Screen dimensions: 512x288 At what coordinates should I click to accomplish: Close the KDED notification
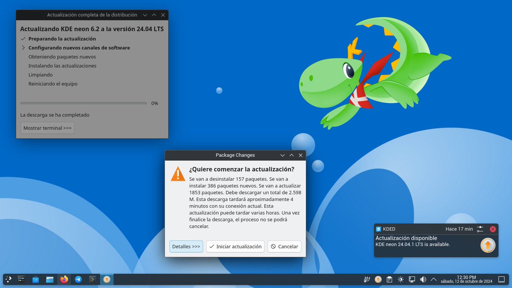coord(493,229)
